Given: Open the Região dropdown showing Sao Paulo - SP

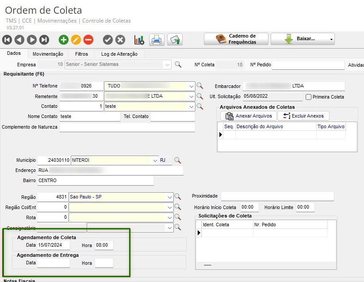Looking at the screenshot, I should [169, 197].
